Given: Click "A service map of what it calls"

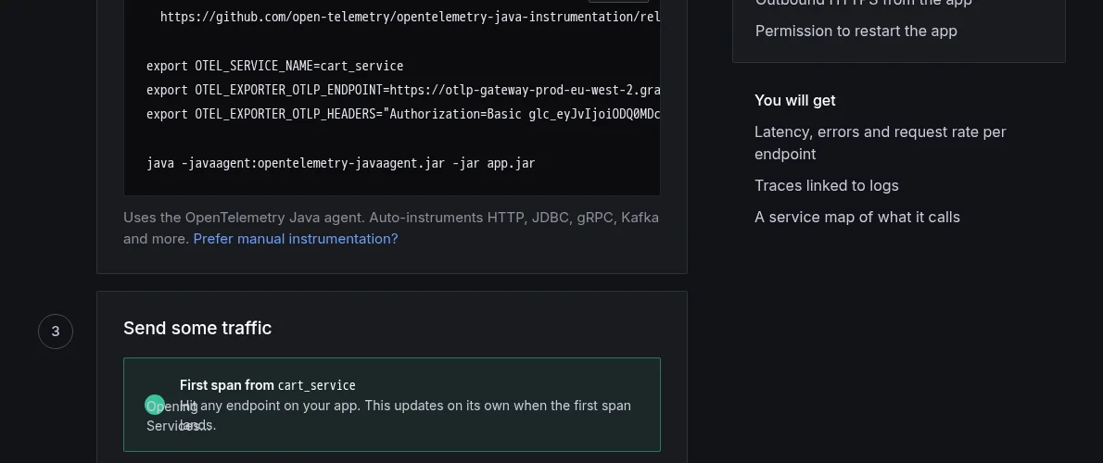Looking at the screenshot, I should point(856,217).
